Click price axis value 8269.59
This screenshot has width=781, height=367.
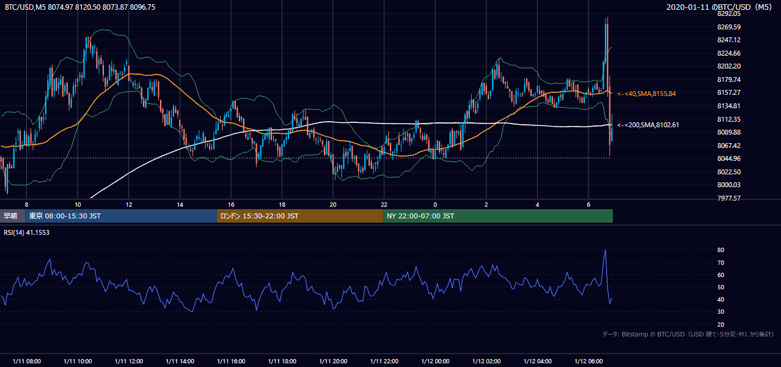[x=729, y=27]
